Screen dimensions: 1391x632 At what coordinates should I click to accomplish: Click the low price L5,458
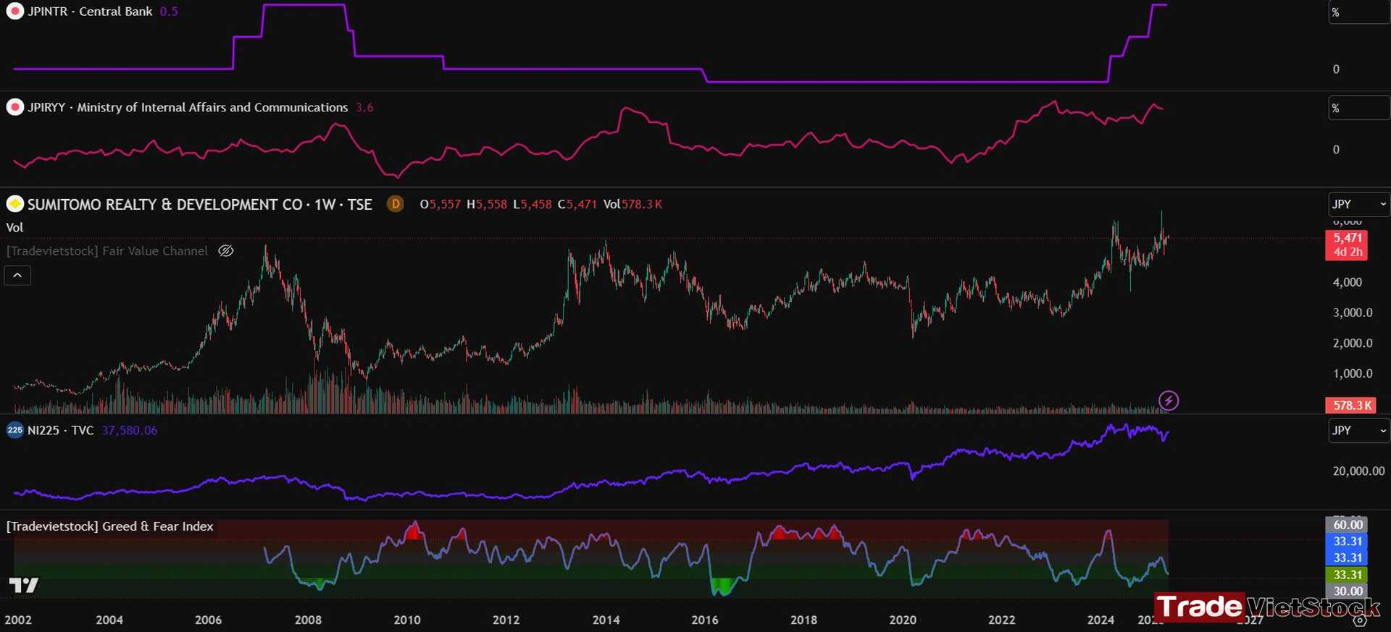[x=532, y=204]
